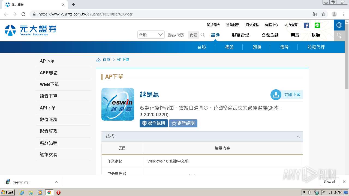The image size is (349, 196).
Task: Open the 關於元大 link
Action: click(213, 25)
